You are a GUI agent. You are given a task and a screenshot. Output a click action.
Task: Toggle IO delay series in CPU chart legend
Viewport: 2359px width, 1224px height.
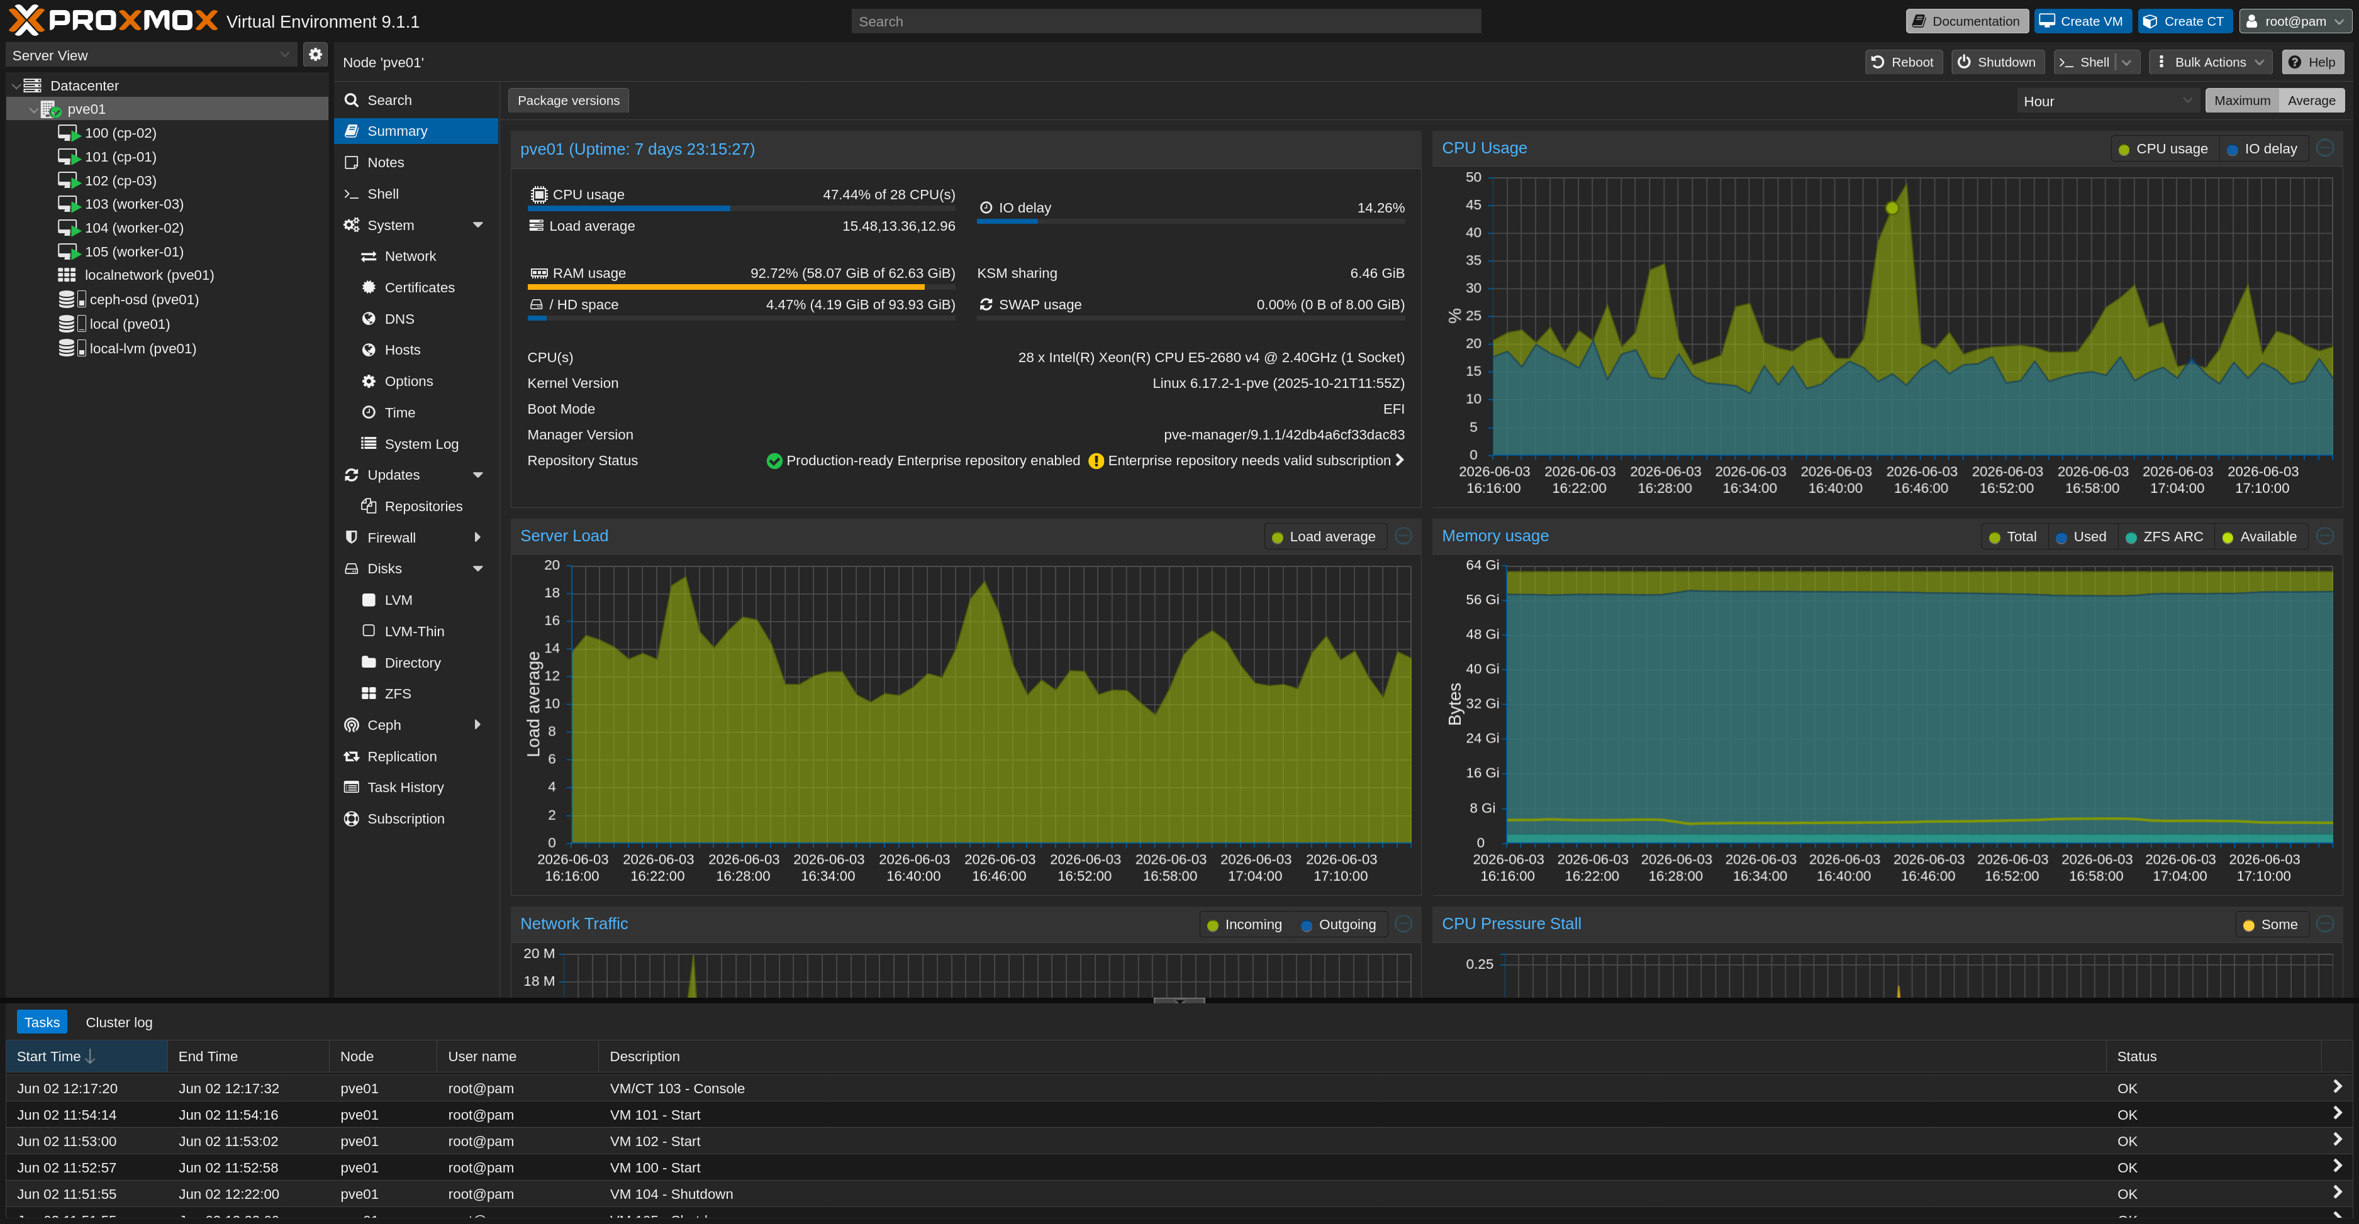2262,149
